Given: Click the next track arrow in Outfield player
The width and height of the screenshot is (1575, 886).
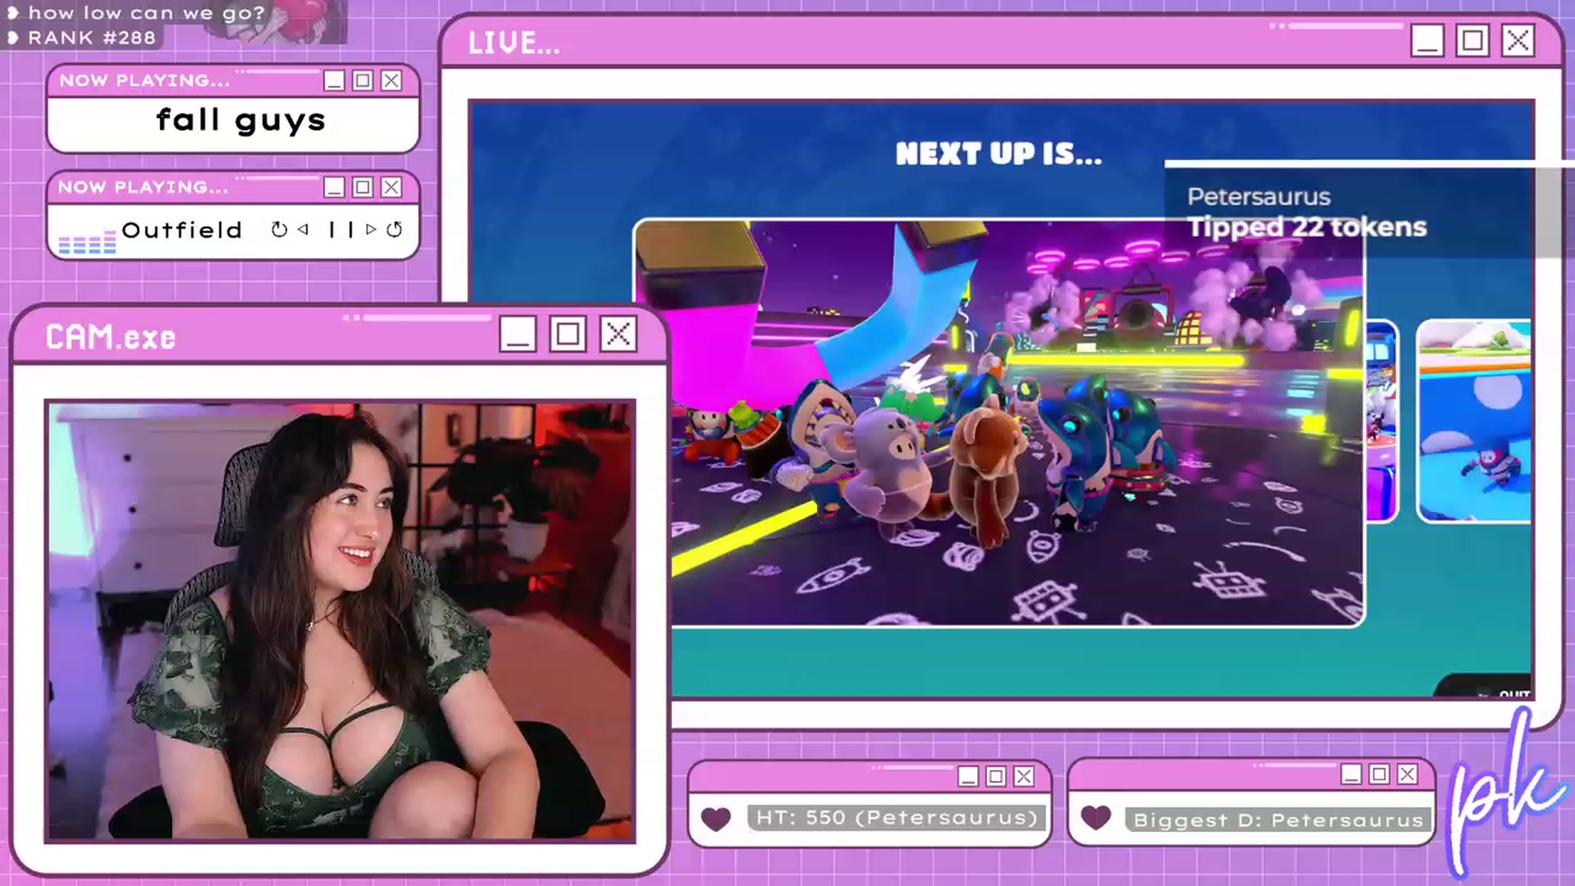Looking at the screenshot, I should coord(371,230).
